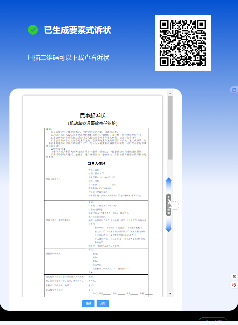Click the green success checkmark icon

point(33,30)
